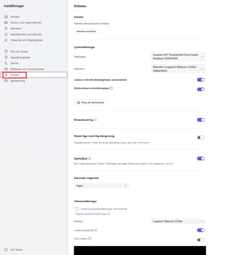Click the info icon beside Brusreducering
This screenshot has height=255, width=239.
tap(95, 120)
